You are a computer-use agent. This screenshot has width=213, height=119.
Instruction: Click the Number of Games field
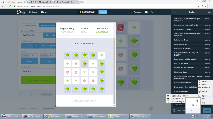pyautogui.click(x=38, y=71)
